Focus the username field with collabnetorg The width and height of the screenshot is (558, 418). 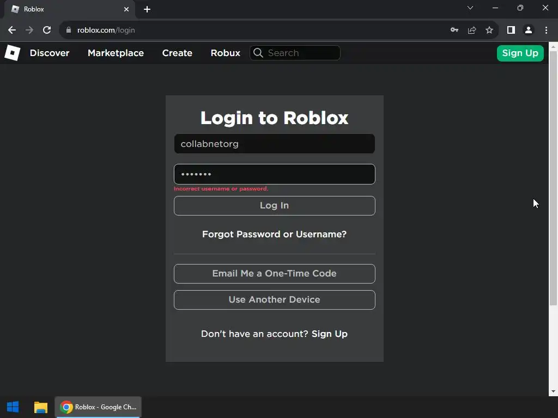click(x=275, y=144)
